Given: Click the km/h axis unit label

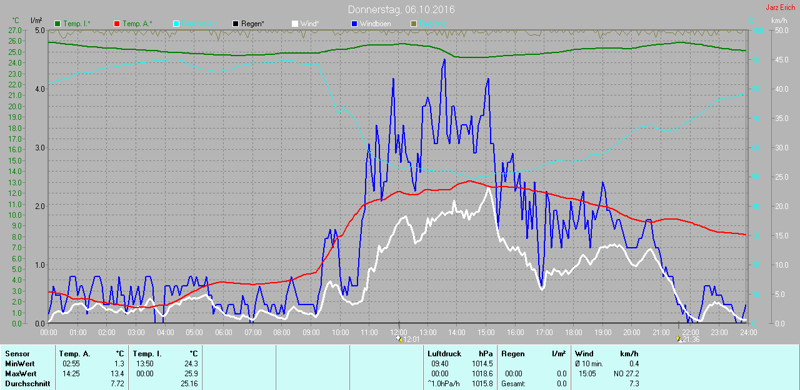Looking at the screenshot, I should click(x=779, y=21).
